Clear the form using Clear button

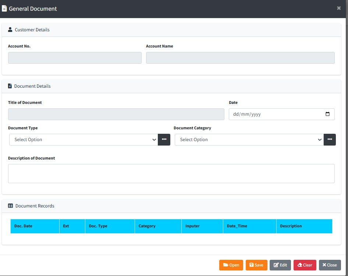pyautogui.click(x=305, y=265)
